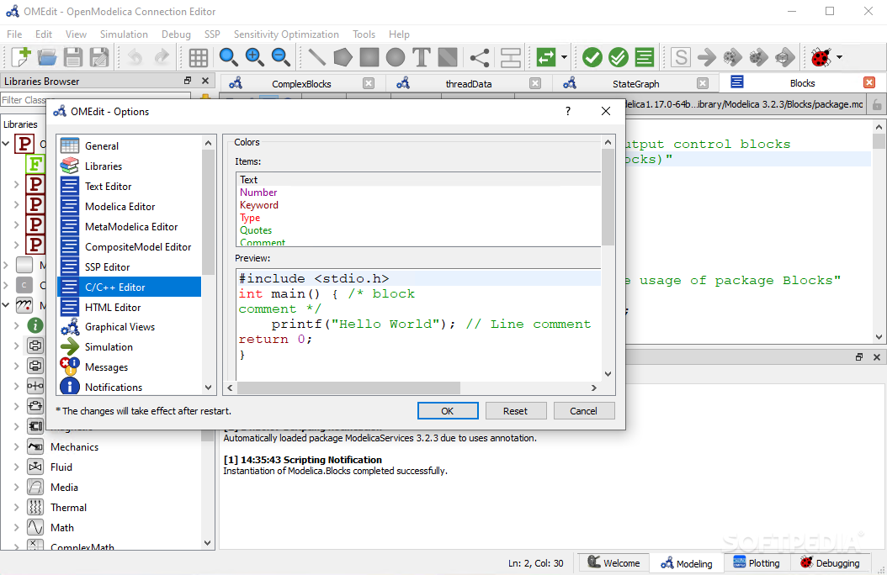The width and height of the screenshot is (887, 575).
Task: Click OK in Options dialog
Action: pos(448,411)
